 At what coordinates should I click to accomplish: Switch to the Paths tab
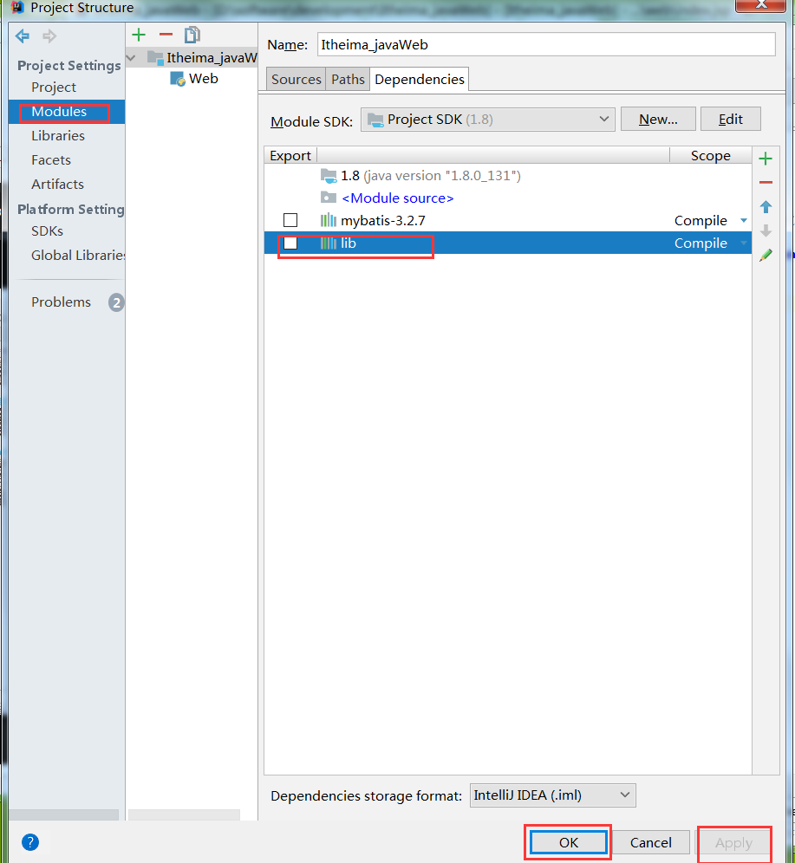click(x=348, y=79)
